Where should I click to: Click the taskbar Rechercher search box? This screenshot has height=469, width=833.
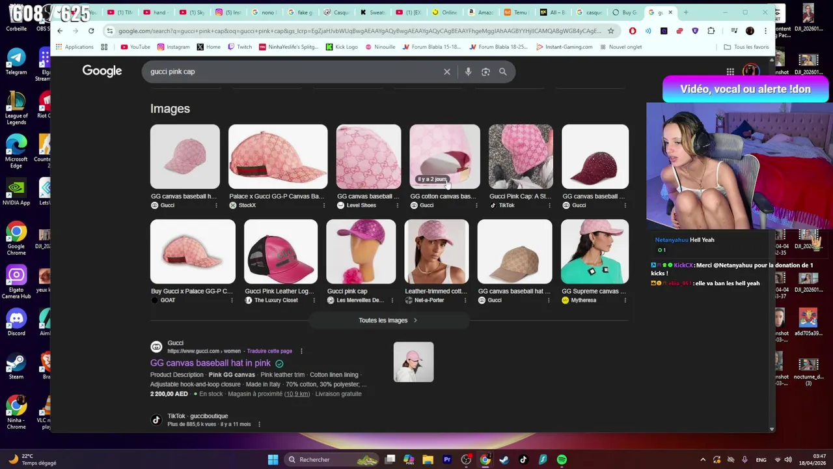332,460
